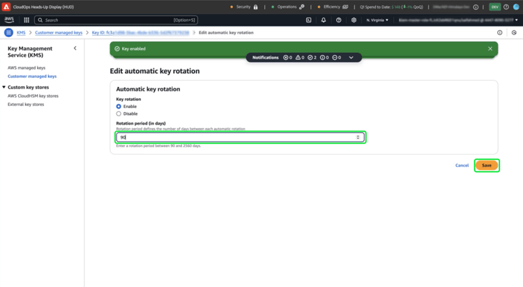The width and height of the screenshot is (523, 287).
Task: Click the in-progress count in Notifications bar
Action: click(337, 58)
